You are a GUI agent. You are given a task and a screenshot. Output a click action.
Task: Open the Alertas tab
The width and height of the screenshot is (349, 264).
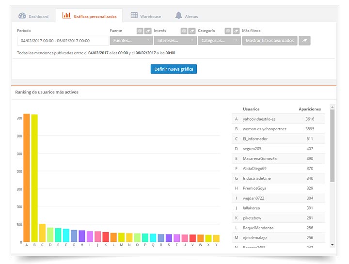pos(187,16)
